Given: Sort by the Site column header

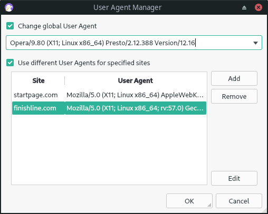Looking at the screenshot, I should tap(39, 80).
